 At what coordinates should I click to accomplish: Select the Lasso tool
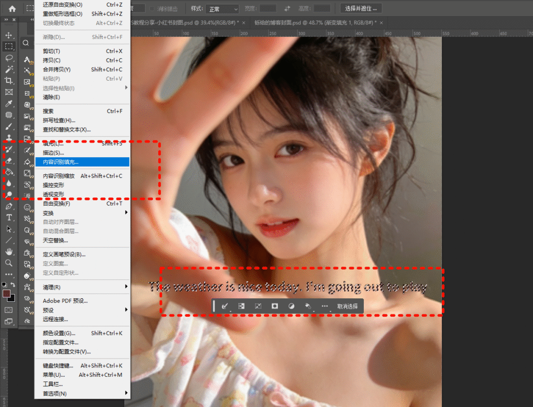(x=9, y=58)
